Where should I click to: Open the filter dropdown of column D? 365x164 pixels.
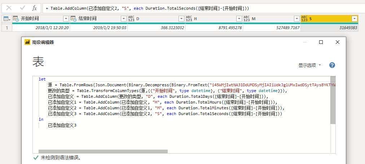181,19
